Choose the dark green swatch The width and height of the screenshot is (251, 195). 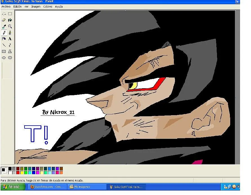(x=26, y=169)
